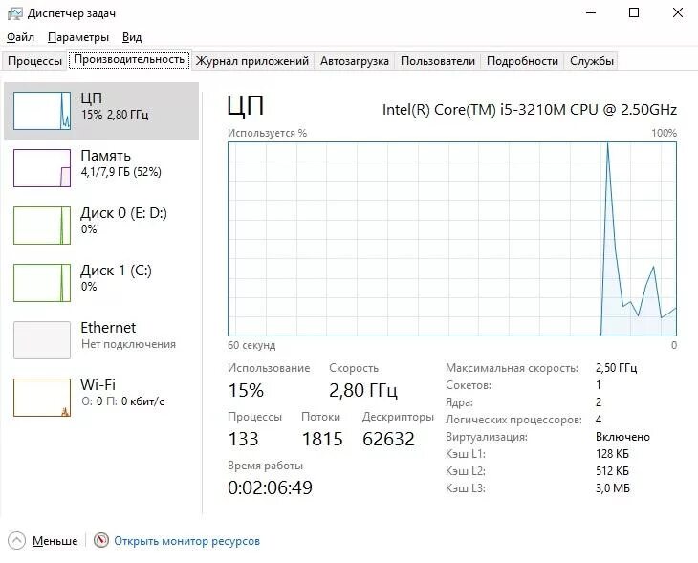
Task: Click the uptime value 0:02:06:49
Action: 271,487
